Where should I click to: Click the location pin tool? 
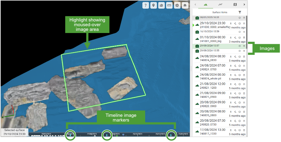(x=153, y=5)
